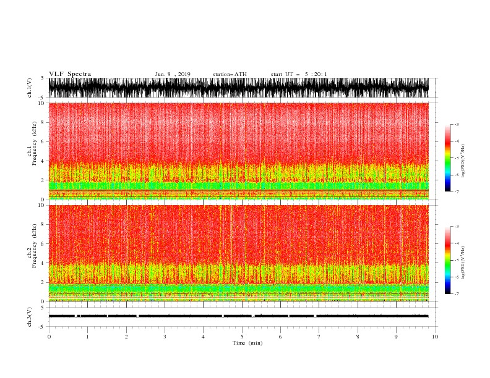
Task: Click time-axis tick label '10'
Action: coord(435,337)
